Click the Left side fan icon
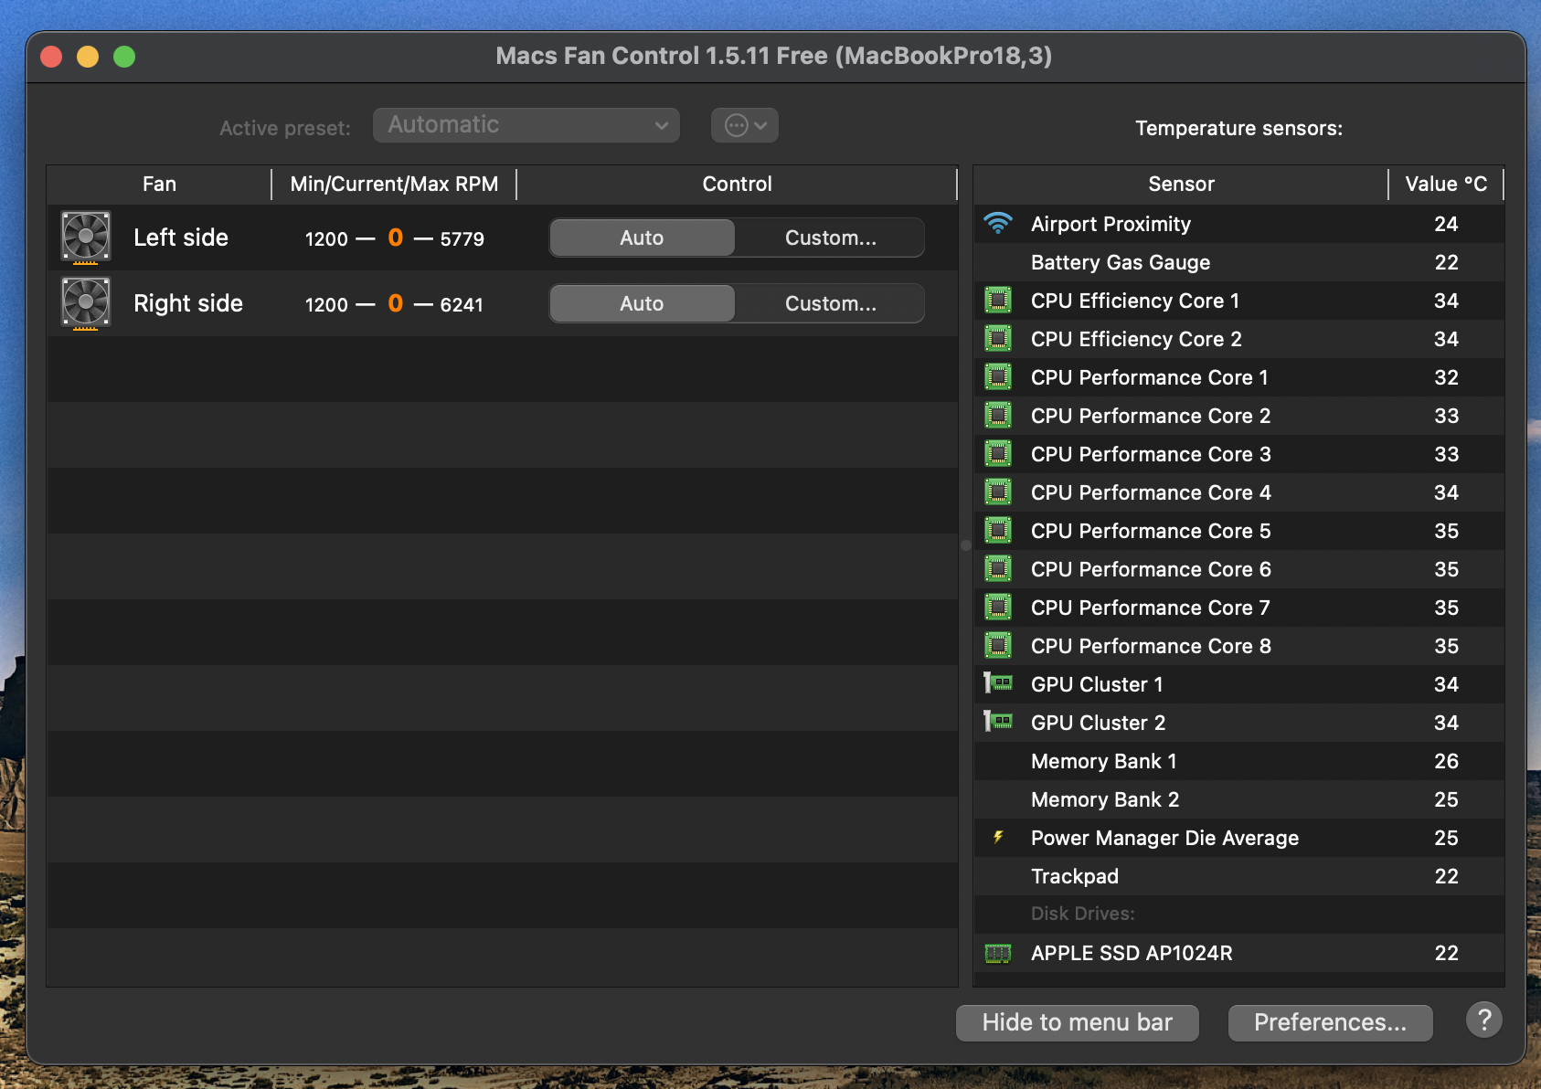 click(86, 238)
